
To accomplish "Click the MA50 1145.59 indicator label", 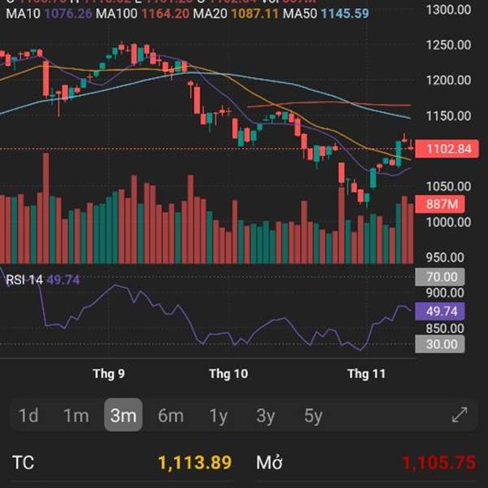I will [x=325, y=14].
